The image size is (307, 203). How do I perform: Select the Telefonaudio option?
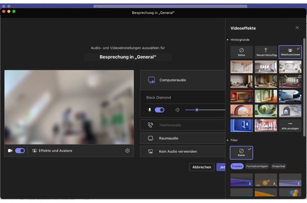[x=183, y=125]
